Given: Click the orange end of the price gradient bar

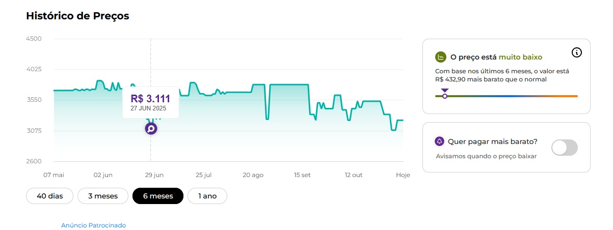Looking at the screenshot, I should (x=573, y=96).
